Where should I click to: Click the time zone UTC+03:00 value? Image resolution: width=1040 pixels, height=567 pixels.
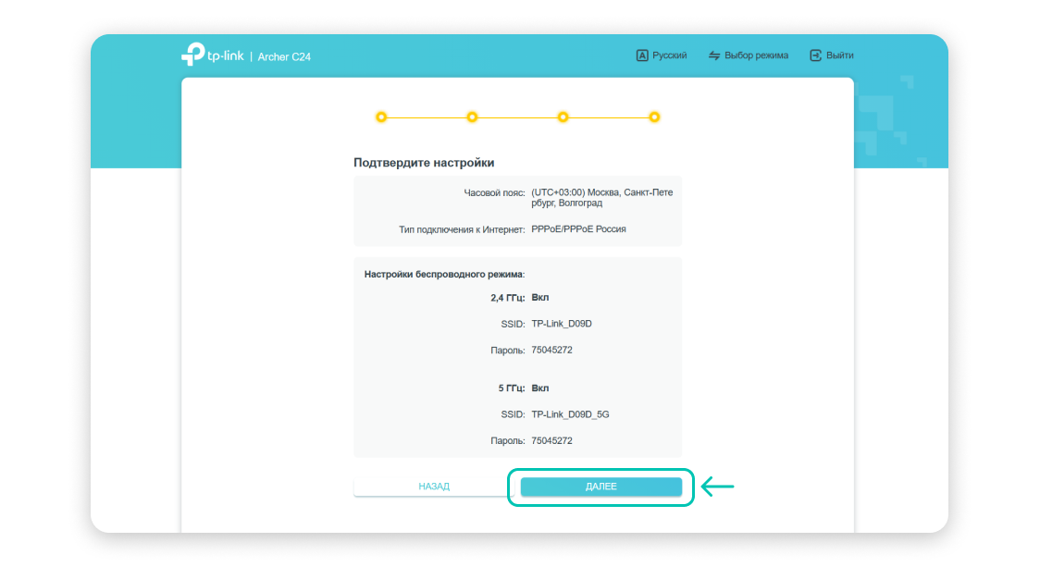(602, 198)
